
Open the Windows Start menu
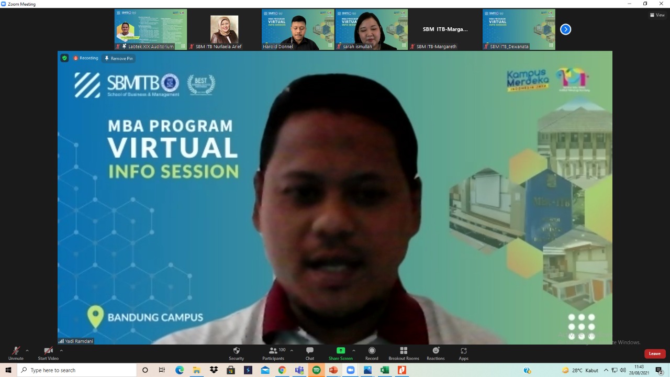(8, 370)
